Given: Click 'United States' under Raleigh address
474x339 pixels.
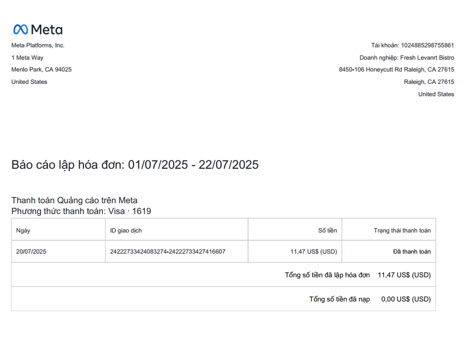Looking at the screenshot, I should [x=436, y=94].
